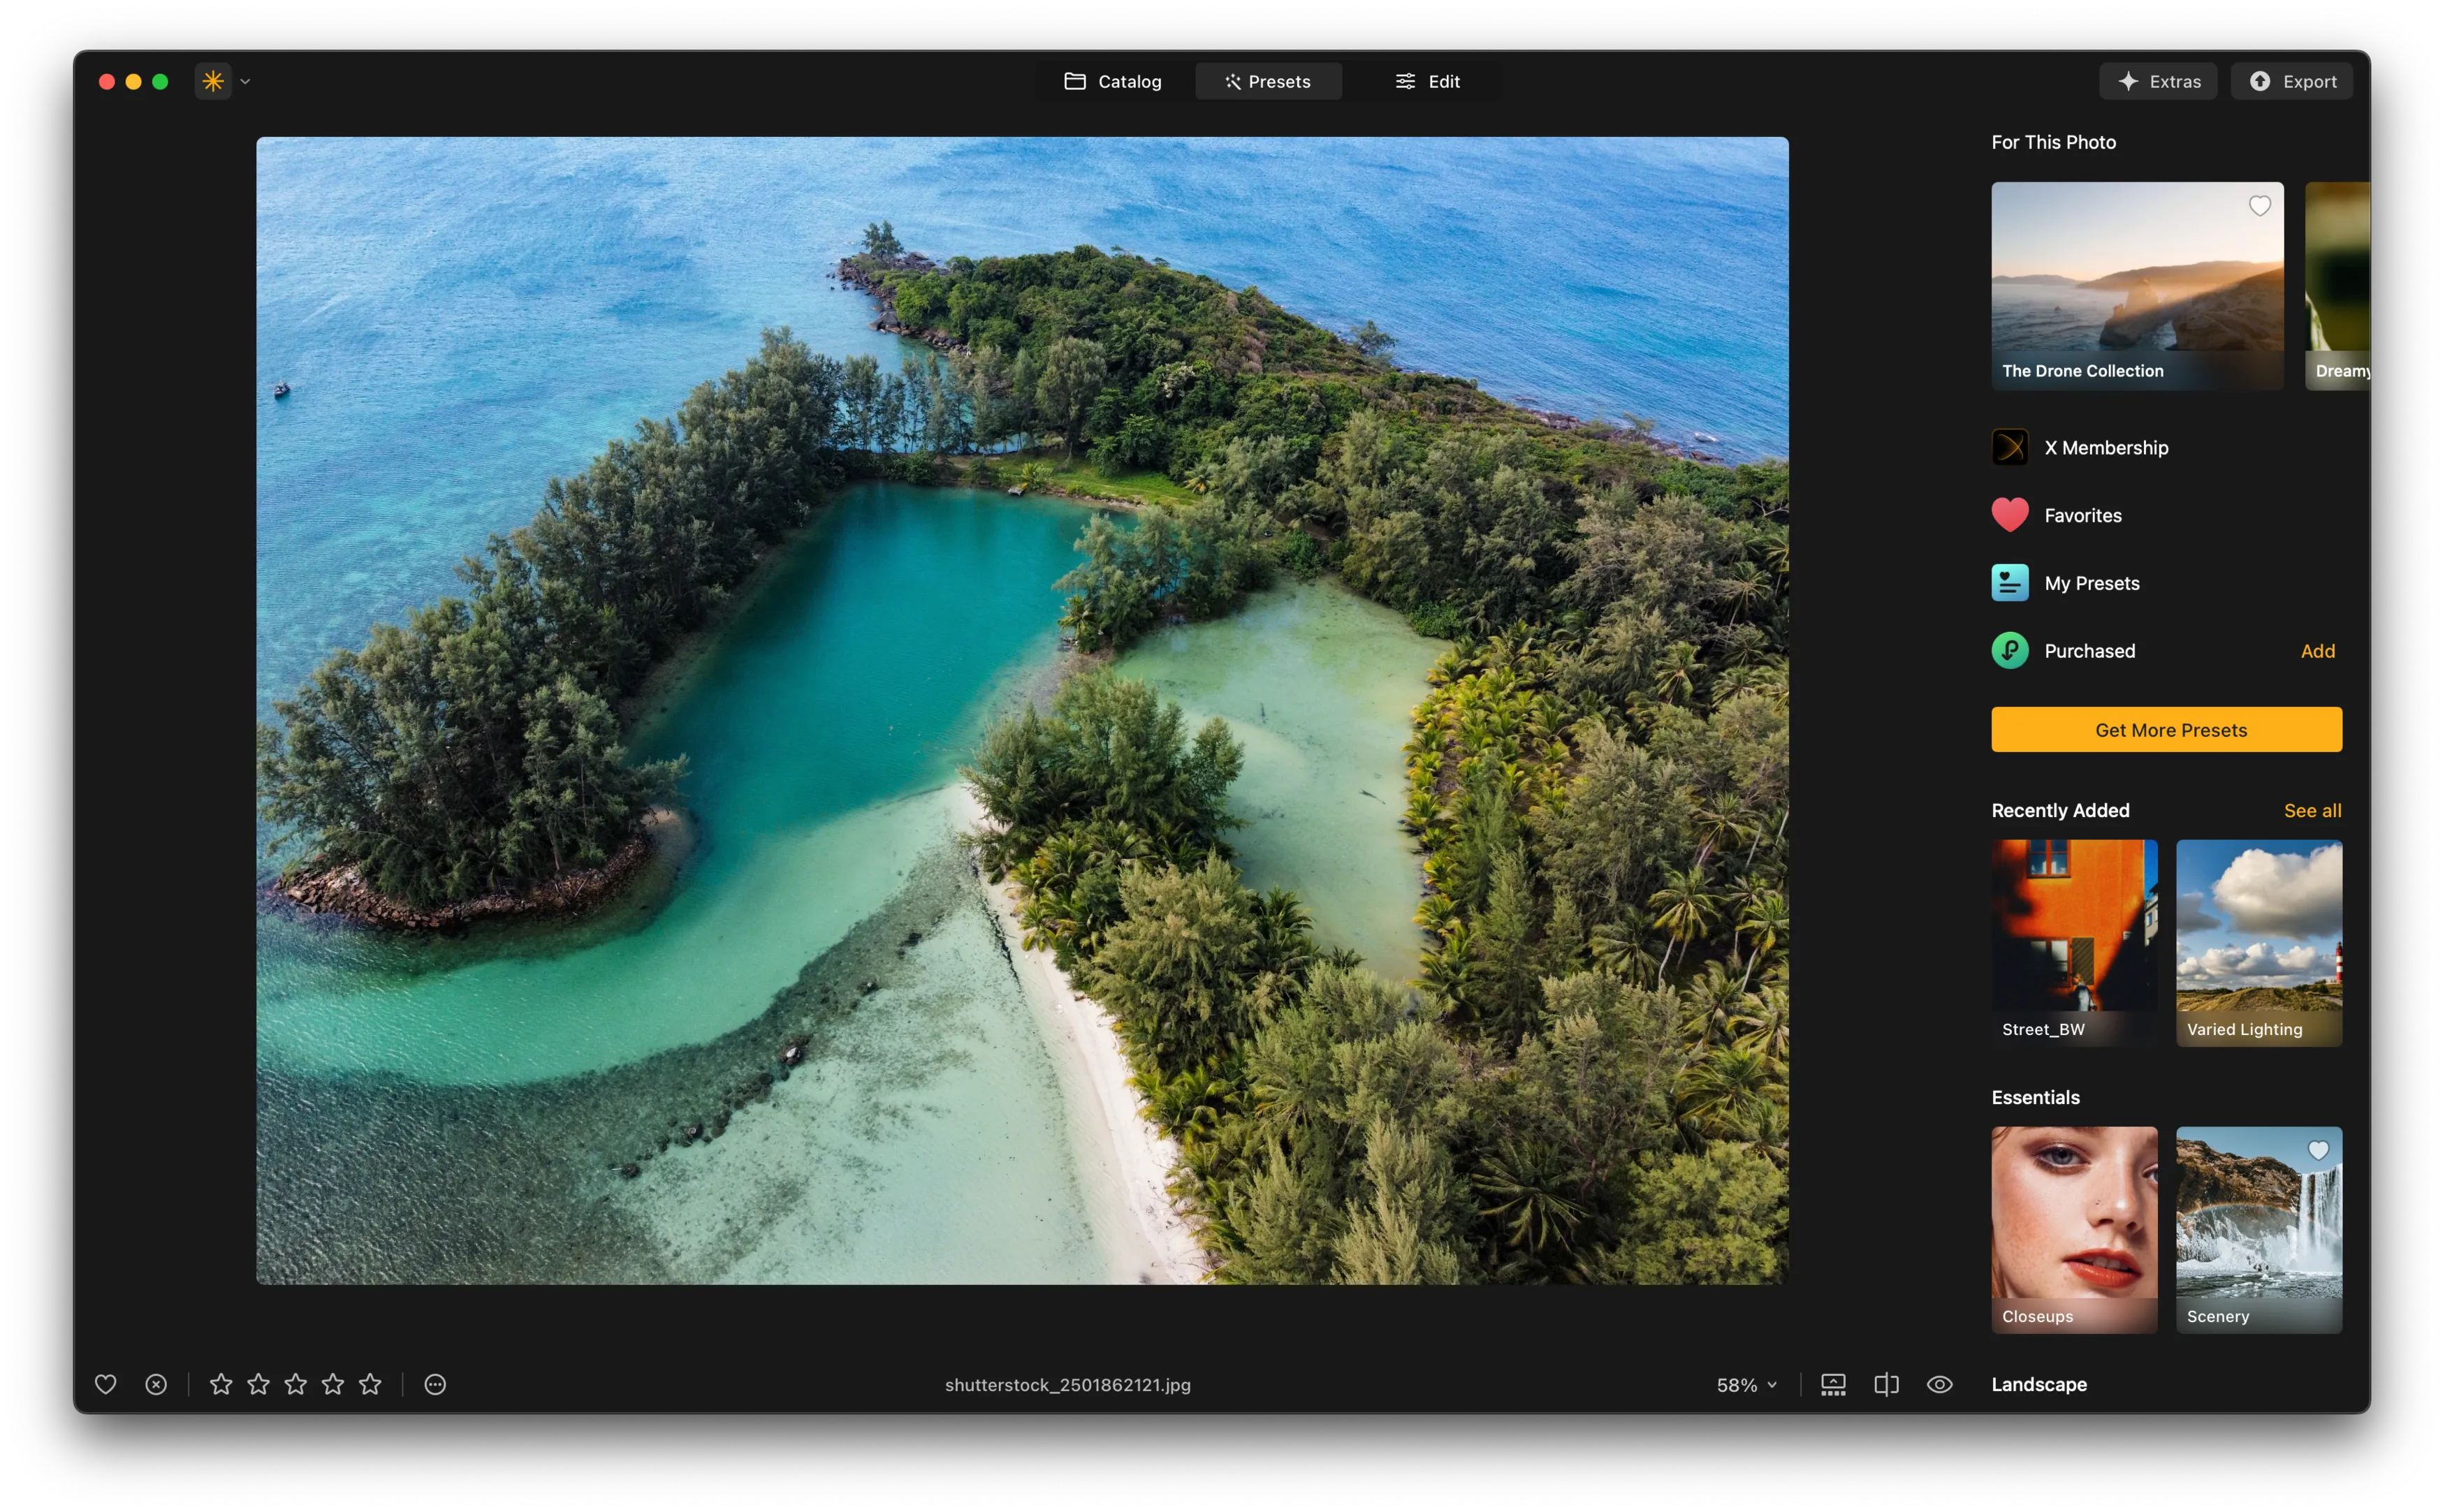The width and height of the screenshot is (2445, 1512).
Task: Expand the 58% zoom level dropdown
Action: pos(1747,1385)
